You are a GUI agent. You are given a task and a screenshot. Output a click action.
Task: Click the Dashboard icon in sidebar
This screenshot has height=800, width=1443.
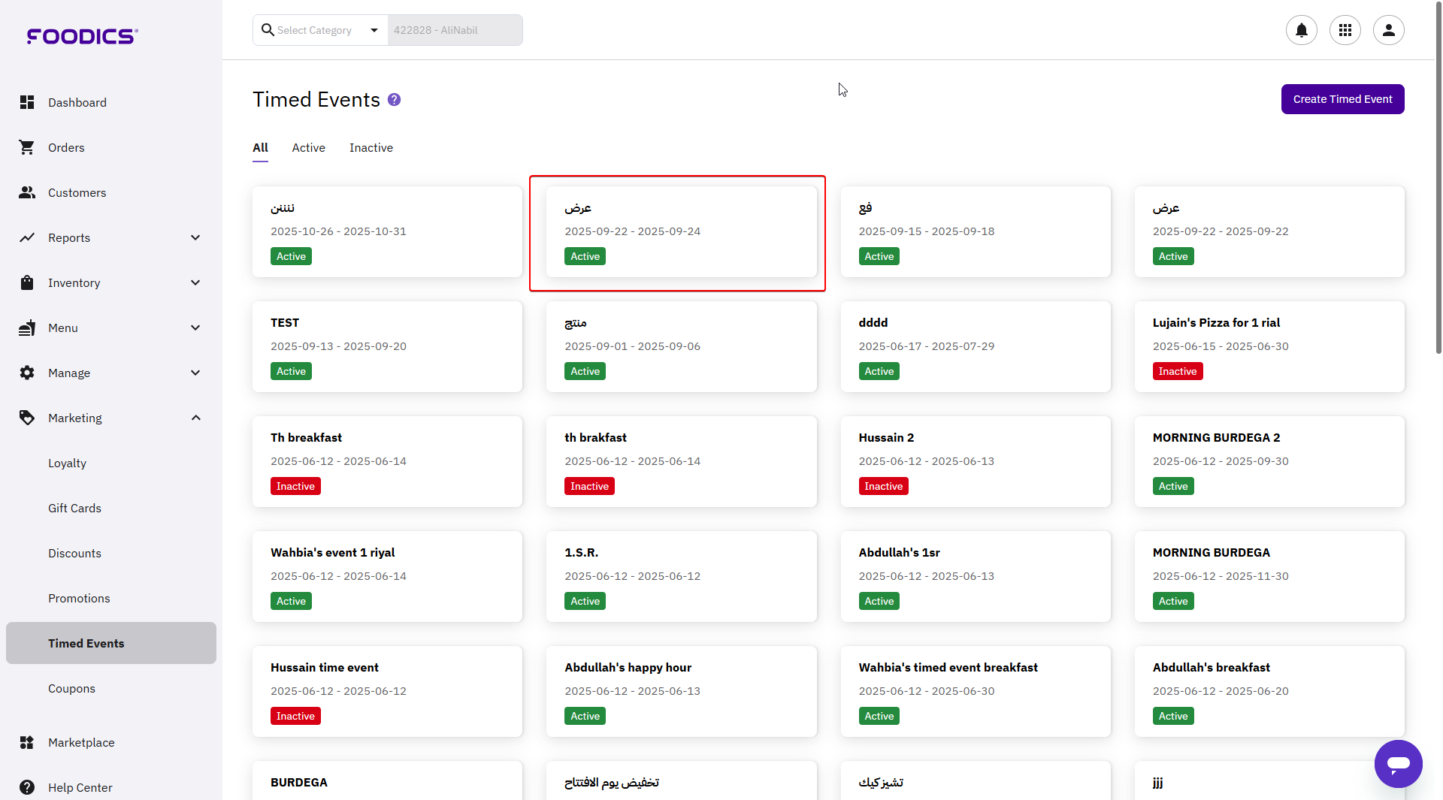27,103
